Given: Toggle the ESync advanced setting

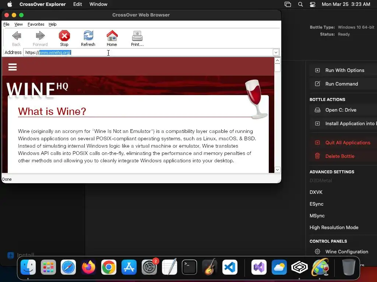Looking at the screenshot, I should pos(316,204).
